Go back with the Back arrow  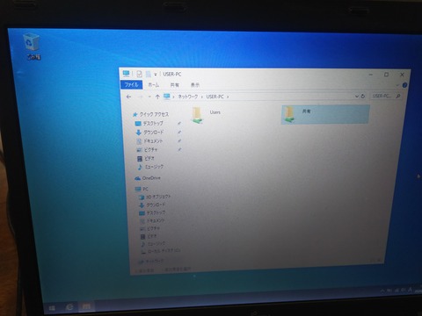click(128, 97)
